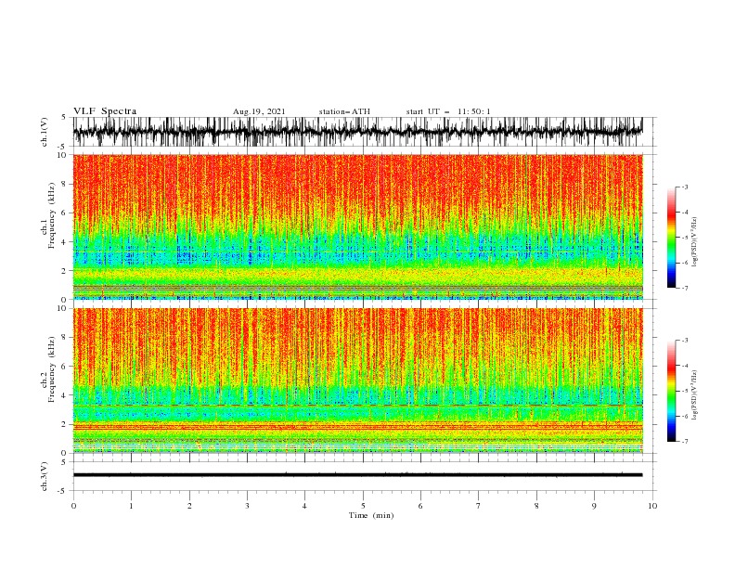Click time axis tick label '10'

click(652, 506)
